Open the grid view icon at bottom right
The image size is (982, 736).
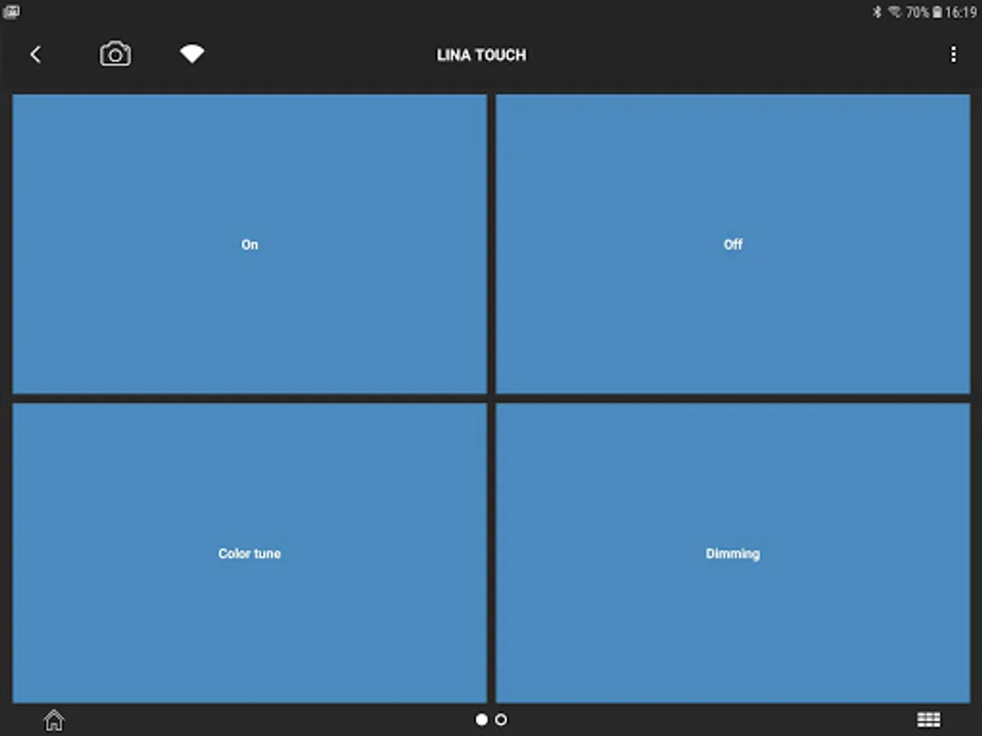(929, 720)
